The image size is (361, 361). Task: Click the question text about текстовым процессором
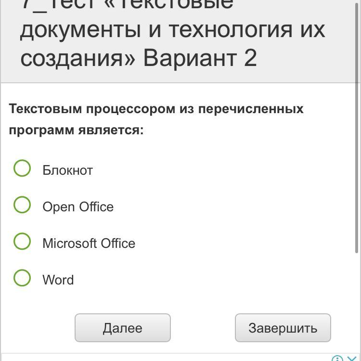156,119
